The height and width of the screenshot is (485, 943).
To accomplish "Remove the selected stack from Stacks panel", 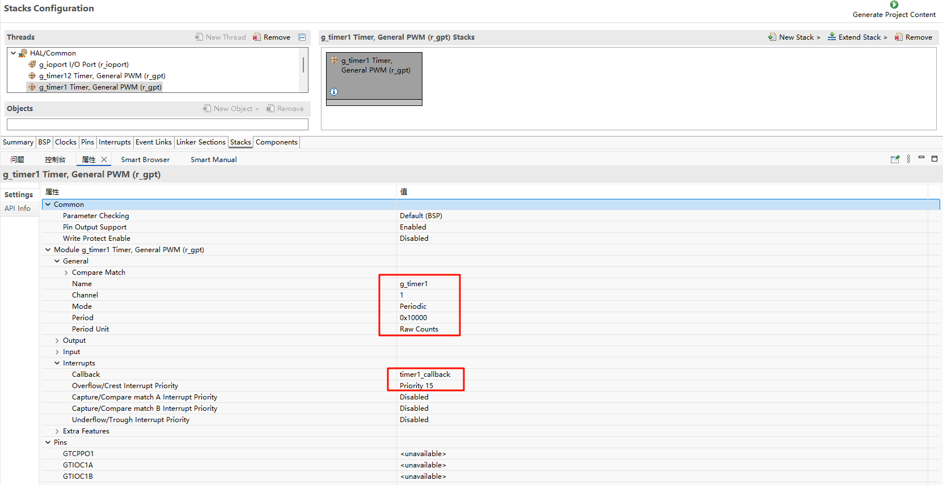I will pos(914,37).
